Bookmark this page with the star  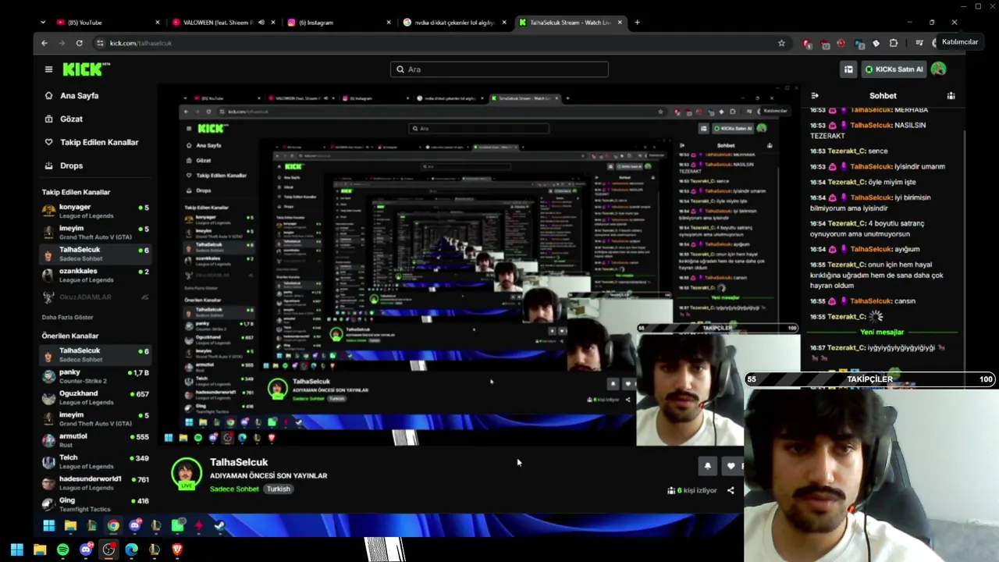[x=781, y=43]
